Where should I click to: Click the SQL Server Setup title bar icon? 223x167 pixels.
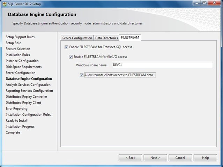[x=5, y=4]
